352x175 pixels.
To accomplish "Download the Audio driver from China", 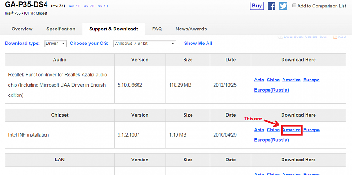I will 273,80.
